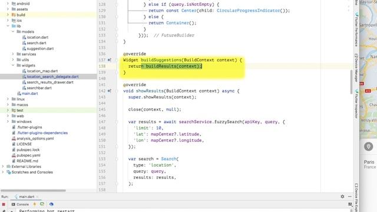The image size is (377, 212).
Task: Open Device File Explorer tool window
Action: point(356,198)
